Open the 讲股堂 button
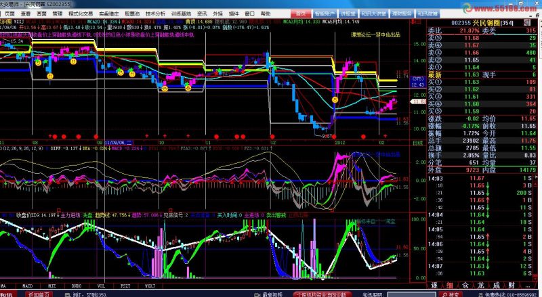Image resolution: width=542 pixels, height=297 pixels. 348,14
